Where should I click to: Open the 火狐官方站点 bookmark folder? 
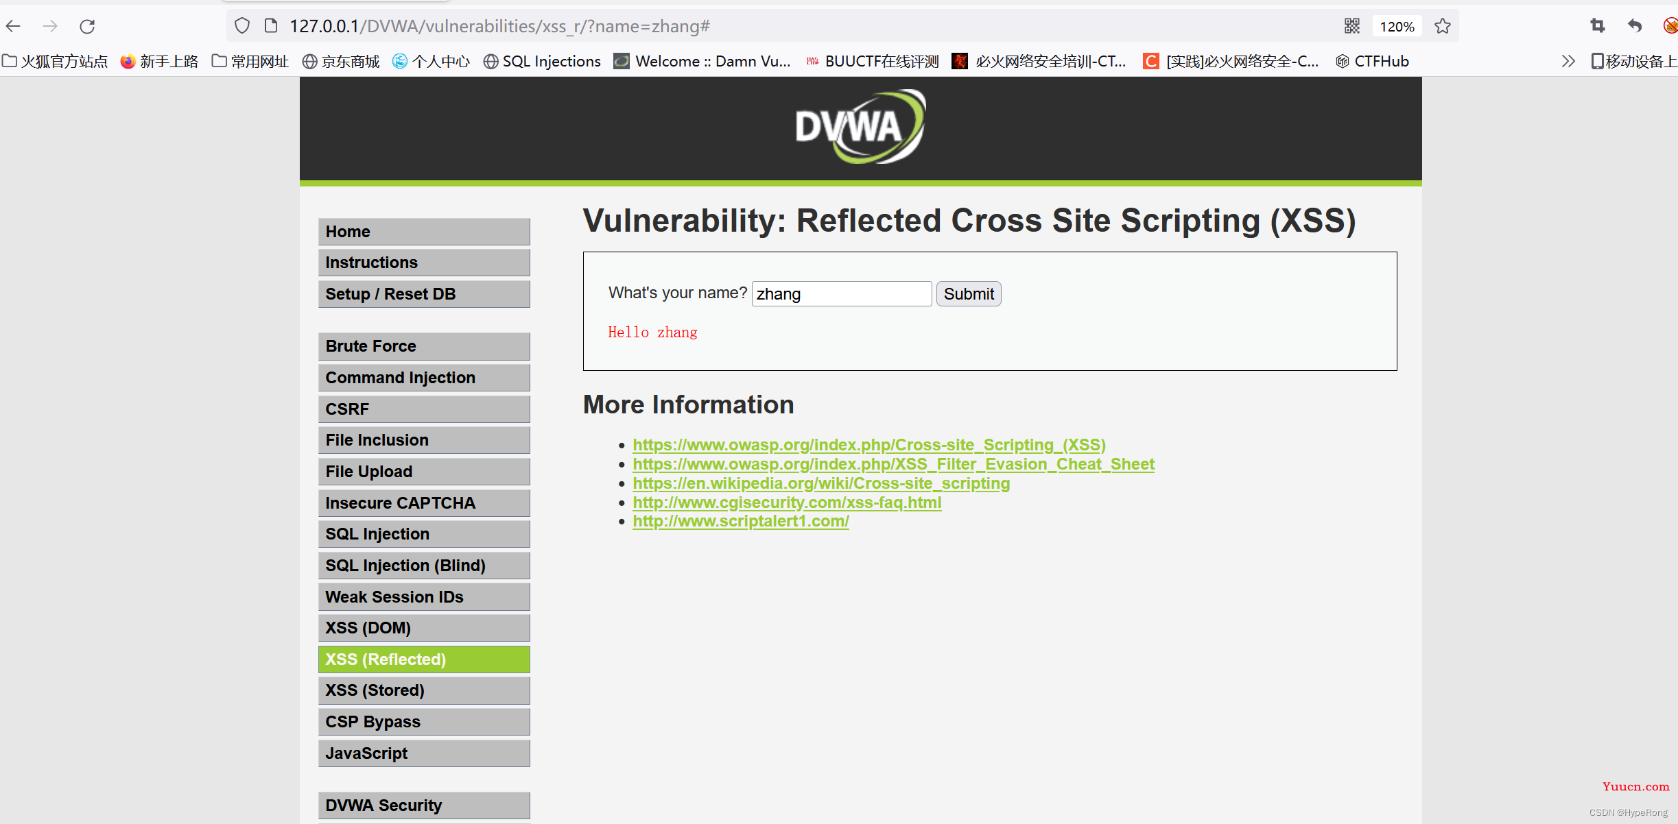[x=55, y=61]
